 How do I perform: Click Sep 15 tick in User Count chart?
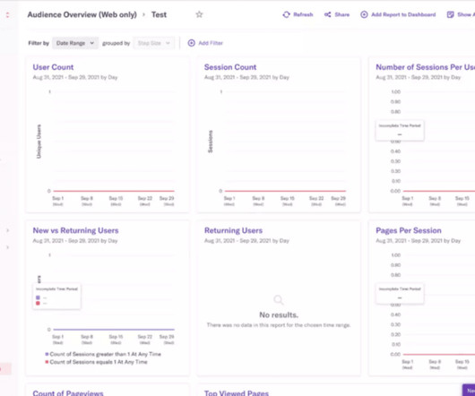(116, 201)
